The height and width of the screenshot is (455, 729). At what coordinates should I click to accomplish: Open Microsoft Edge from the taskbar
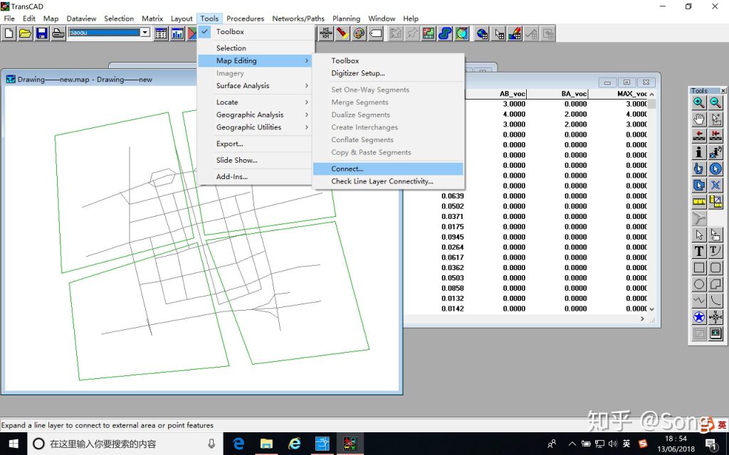pyautogui.click(x=238, y=444)
